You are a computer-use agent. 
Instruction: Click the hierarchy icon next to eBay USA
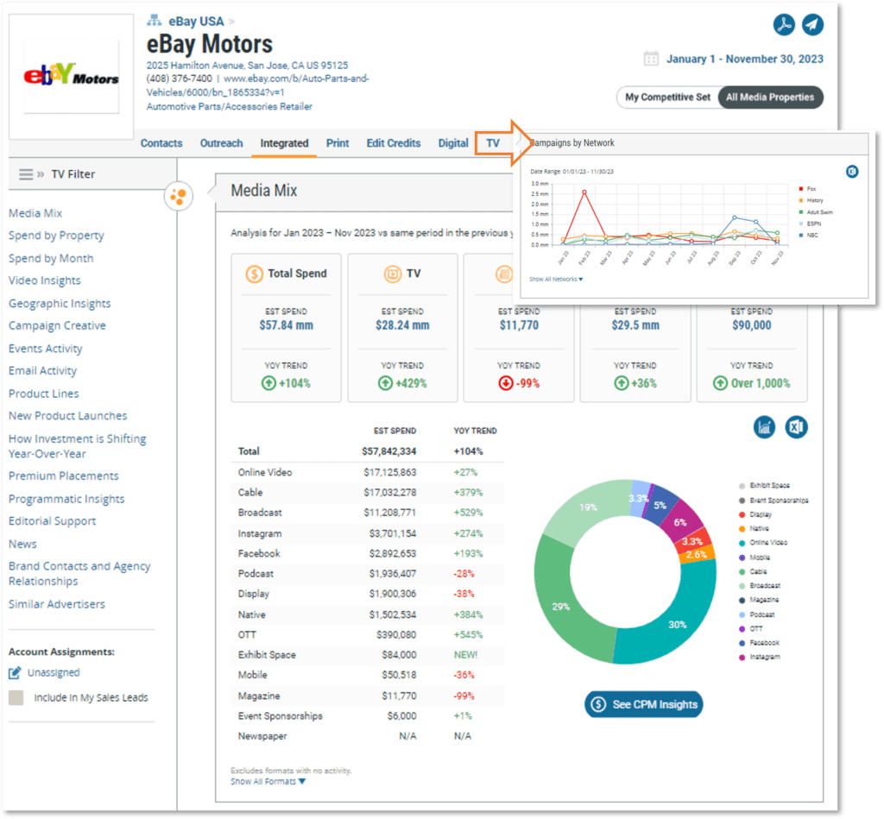click(x=154, y=21)
